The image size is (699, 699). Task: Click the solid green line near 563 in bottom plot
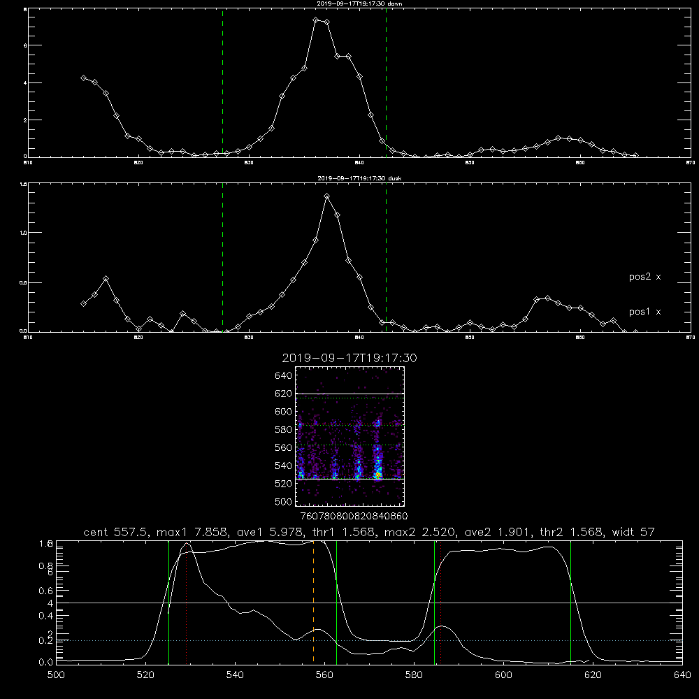point(336,602)
